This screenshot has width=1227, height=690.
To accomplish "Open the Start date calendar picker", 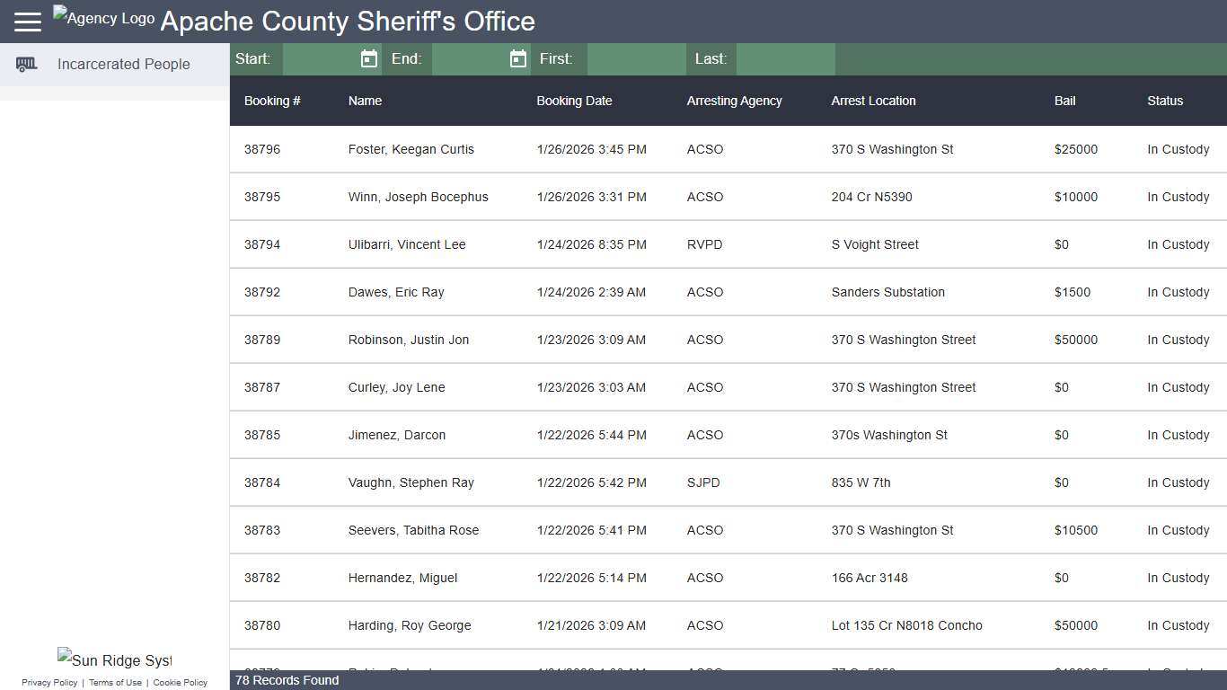I will pos(368,58).
